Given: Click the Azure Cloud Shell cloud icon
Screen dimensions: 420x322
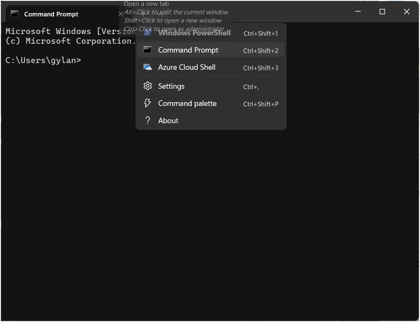Looking at the screenshot, I should click(x=147, y=67).
